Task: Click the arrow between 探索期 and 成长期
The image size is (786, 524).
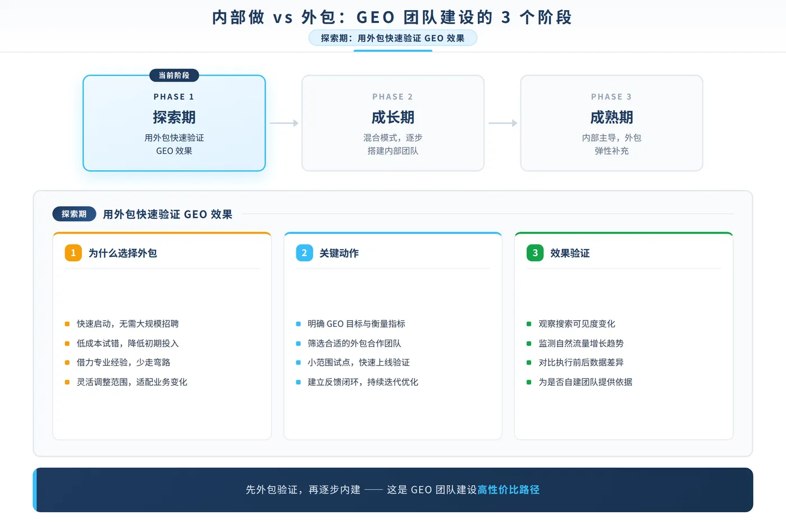Action: 284,123
